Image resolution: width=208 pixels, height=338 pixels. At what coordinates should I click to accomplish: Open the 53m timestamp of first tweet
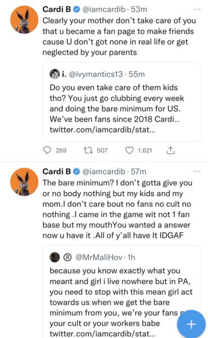pos(139,9)
